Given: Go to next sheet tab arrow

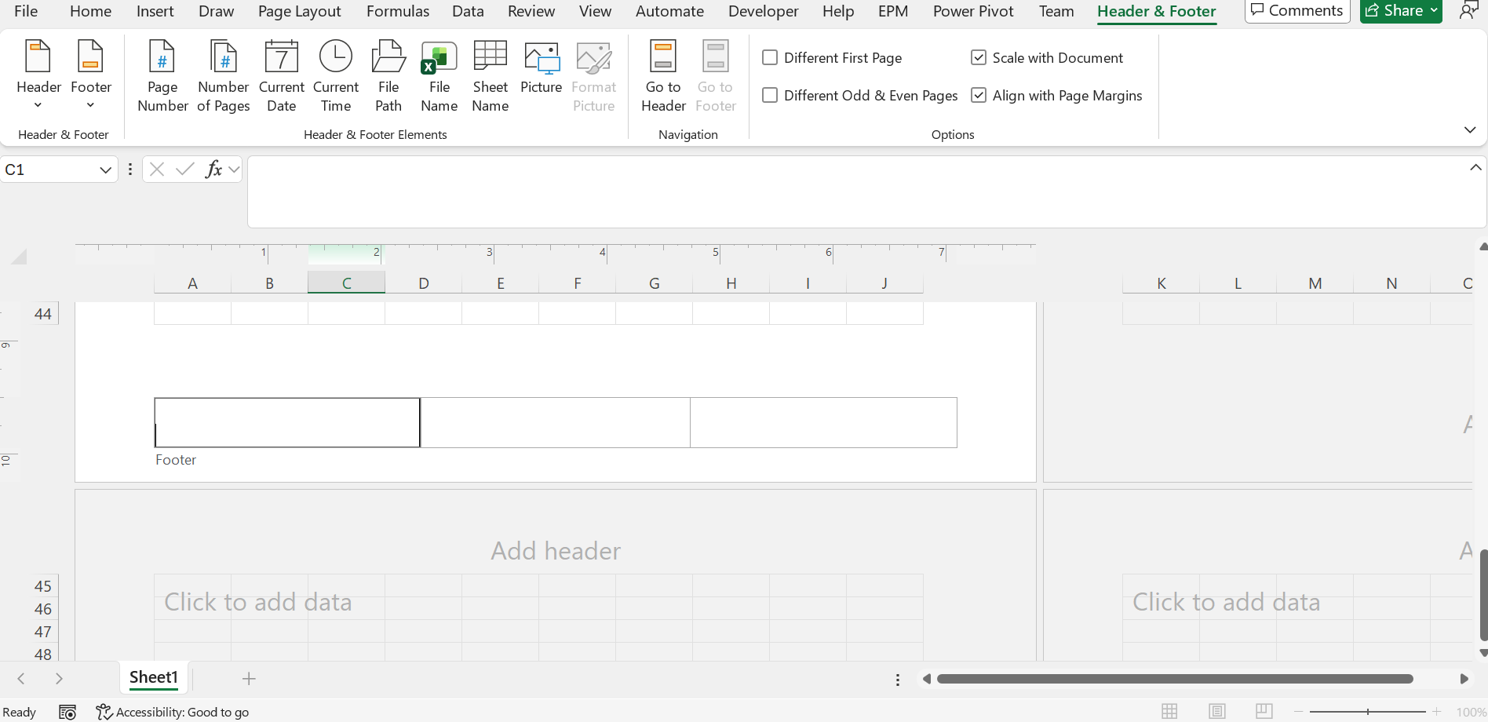Looking at the screenshot, I should (59, 679).
